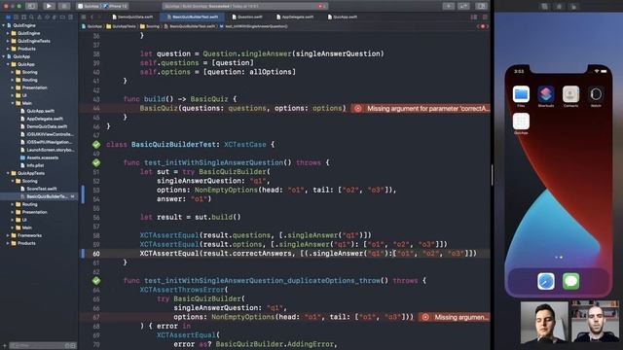This screenshot has width=623, height=350.
Task: Collapse the QuizApp project root
Action: (x=4, y=56)
